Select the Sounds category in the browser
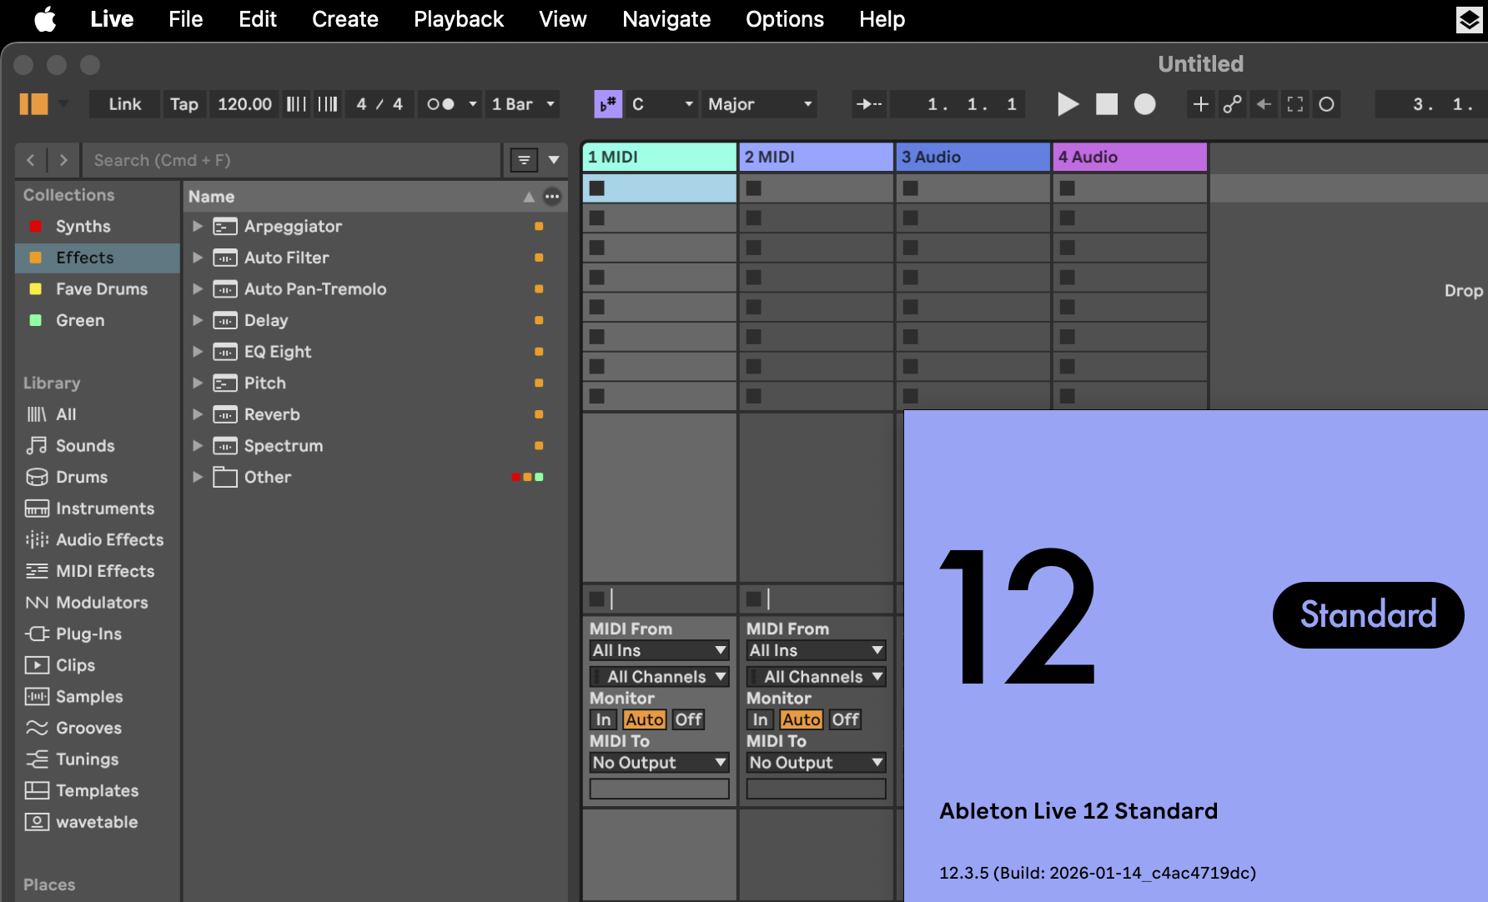Image resolution: width=1488 pixels, height=902 pixels. [85, 445]
